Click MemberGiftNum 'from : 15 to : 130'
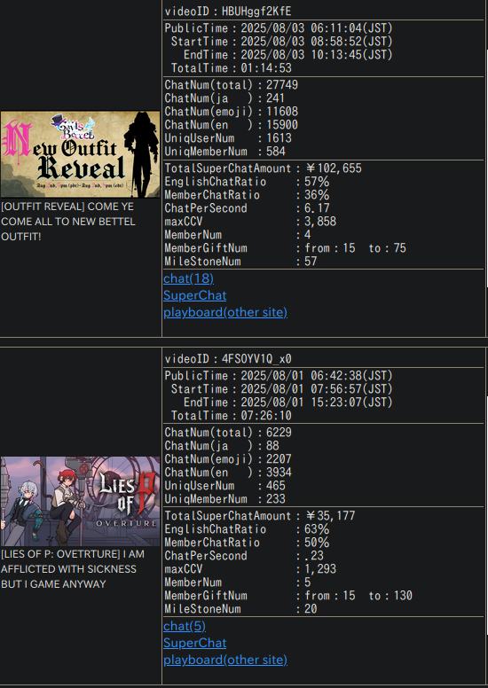This screenshot has width=488, height=688. (x=358, y=596)
